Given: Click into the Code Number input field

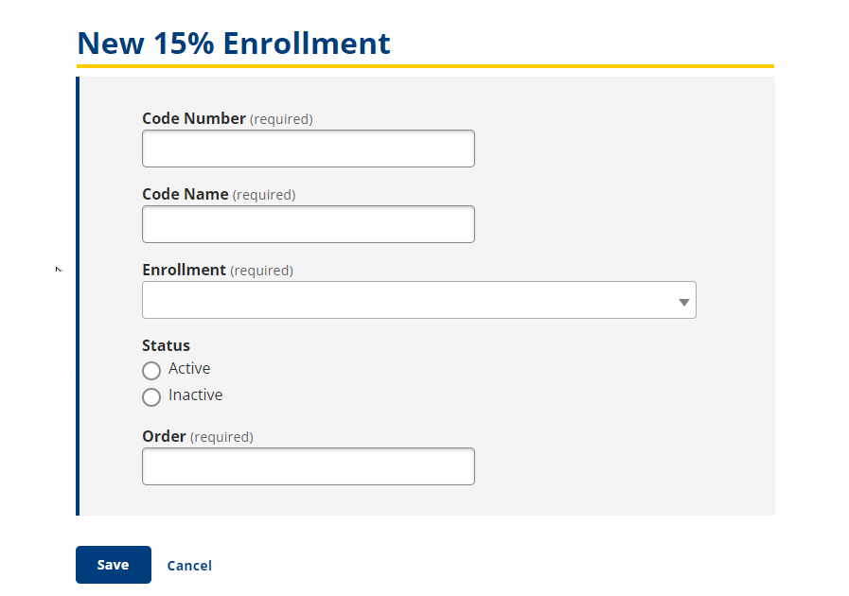Looking at the screenshot, I should [x=308, y=149].
